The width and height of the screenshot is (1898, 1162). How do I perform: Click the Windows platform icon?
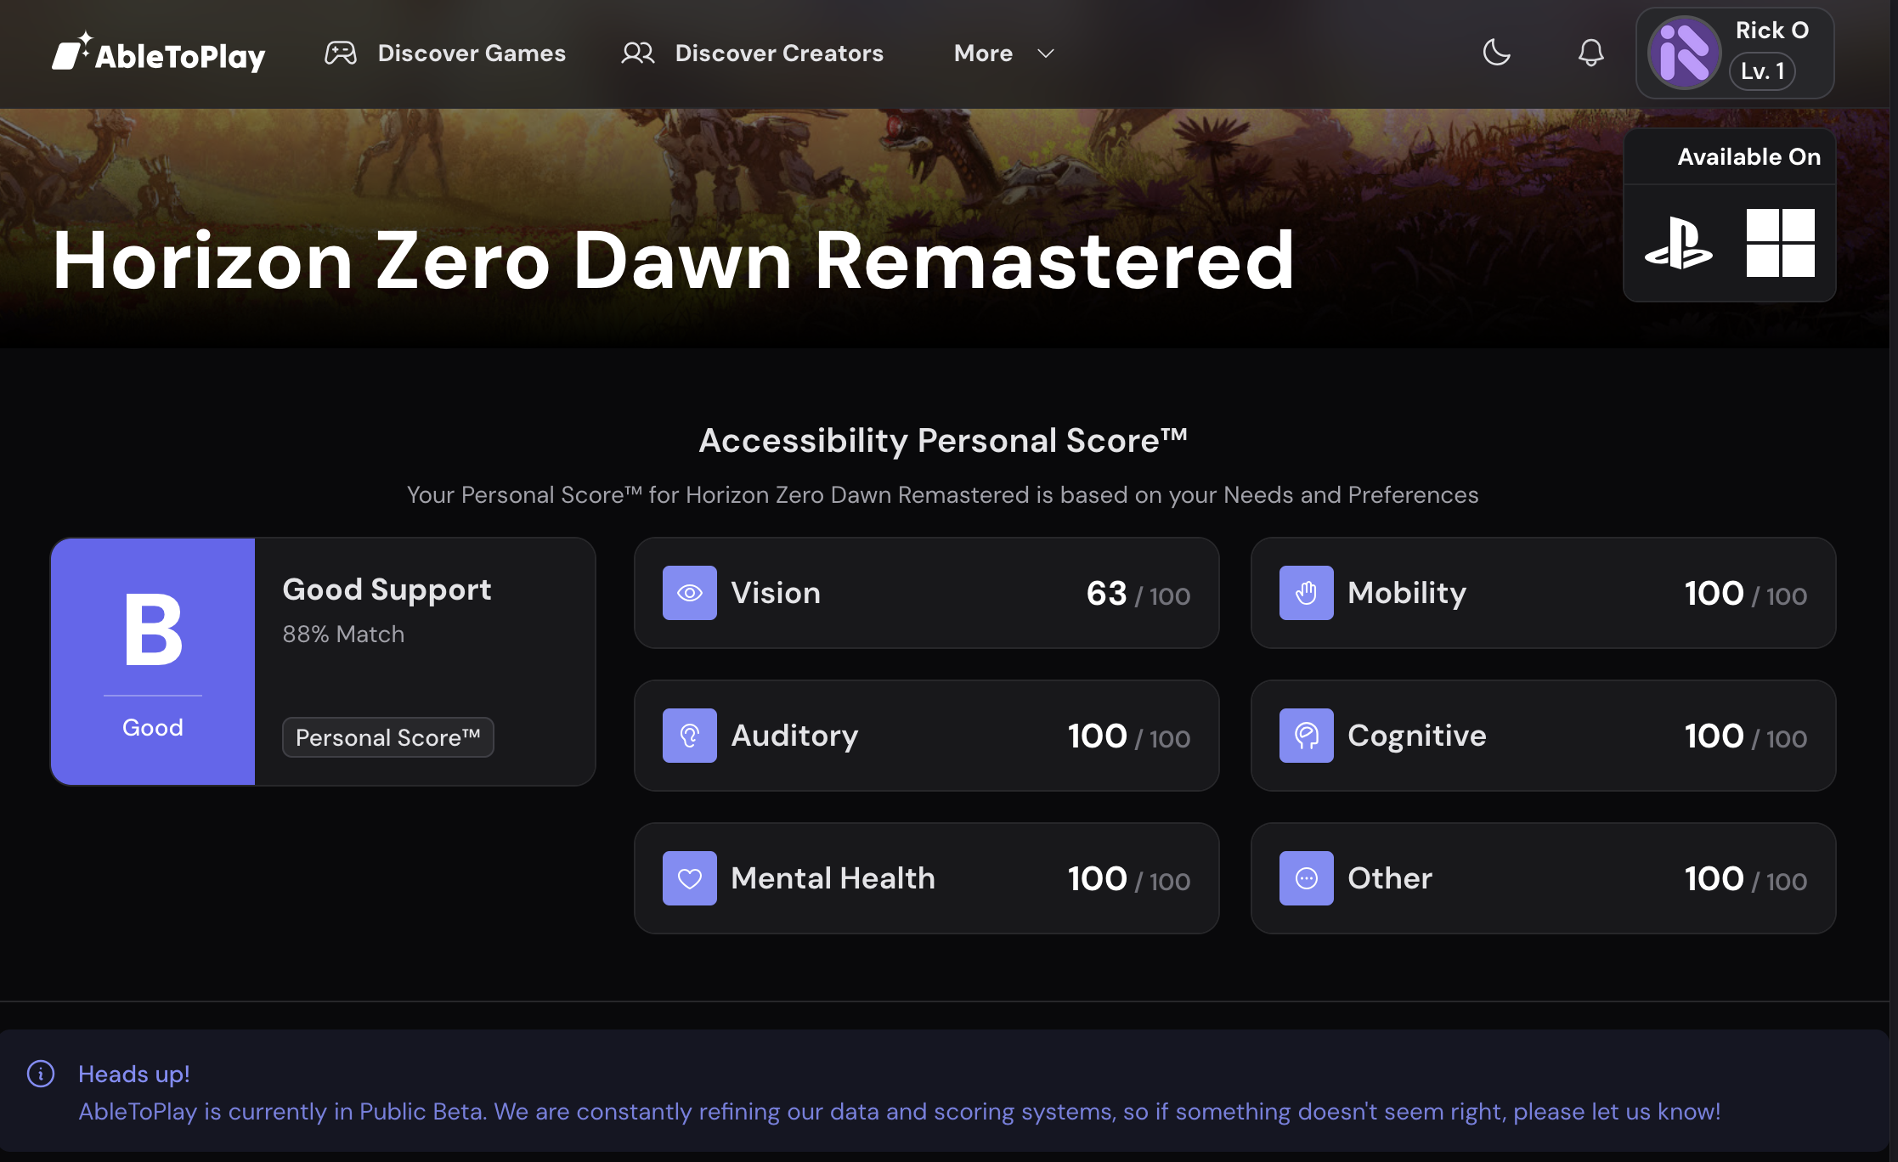pyautogui.click(x=1780, y=243)
